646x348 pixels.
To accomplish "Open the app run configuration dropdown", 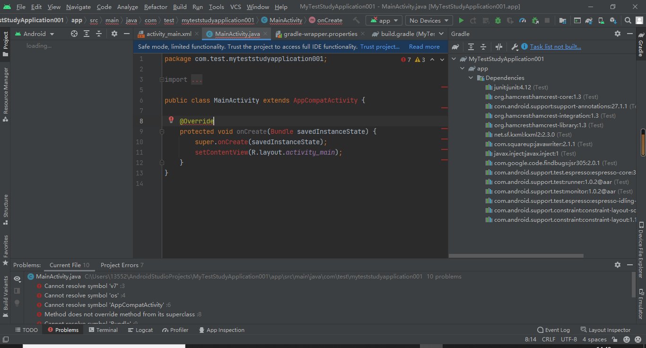I will click(384, 20).
